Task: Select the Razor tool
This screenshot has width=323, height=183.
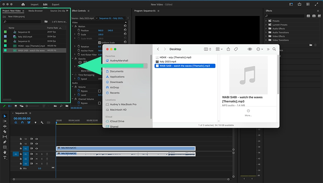Action: [5, 131]
